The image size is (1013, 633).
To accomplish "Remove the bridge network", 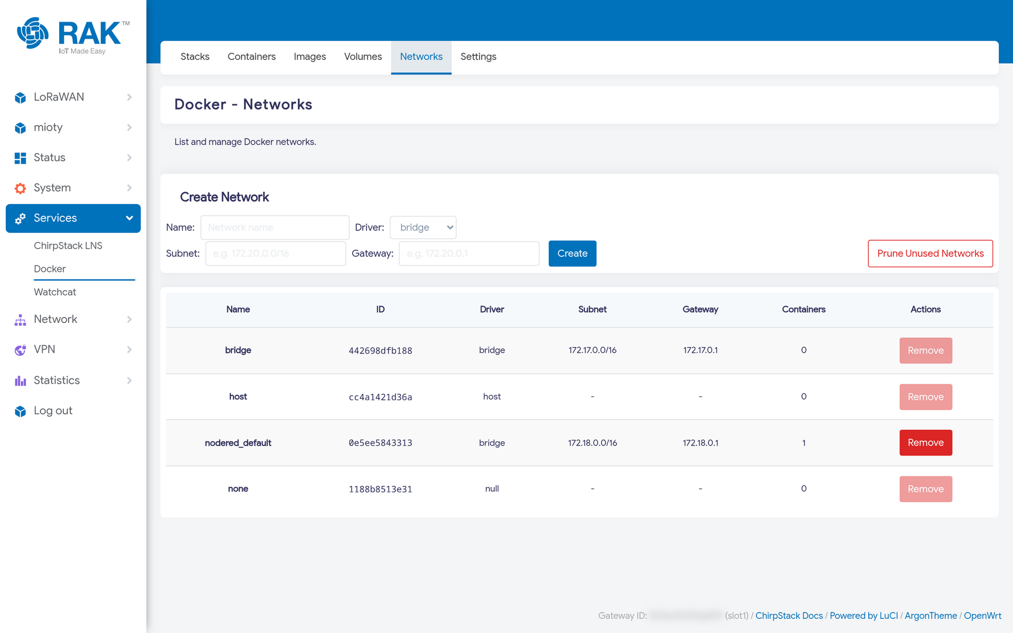I will [926, 350].
